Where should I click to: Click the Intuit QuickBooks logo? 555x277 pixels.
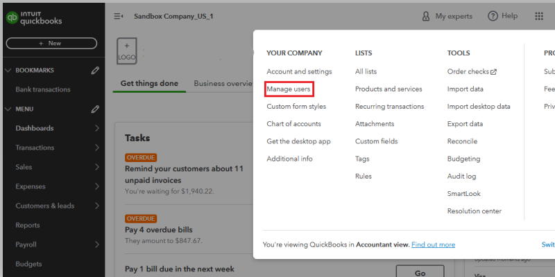pyautogui.click(x=34, y=18)
